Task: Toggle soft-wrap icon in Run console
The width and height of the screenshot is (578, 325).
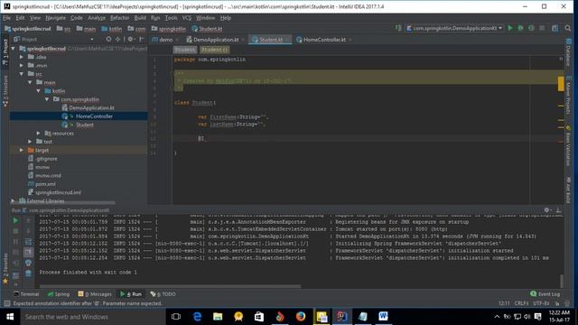Action: coord(28,242)
